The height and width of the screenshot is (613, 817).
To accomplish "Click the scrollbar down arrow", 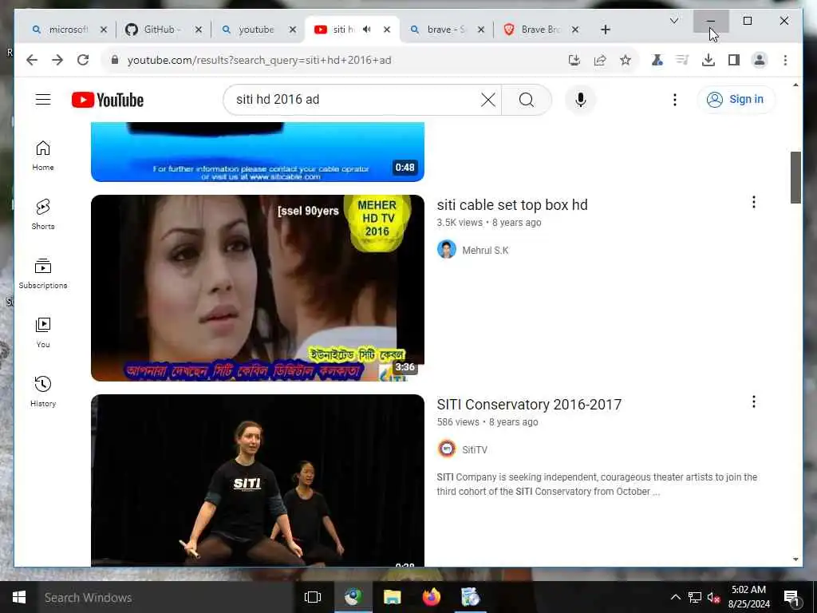I will point(795,560).
